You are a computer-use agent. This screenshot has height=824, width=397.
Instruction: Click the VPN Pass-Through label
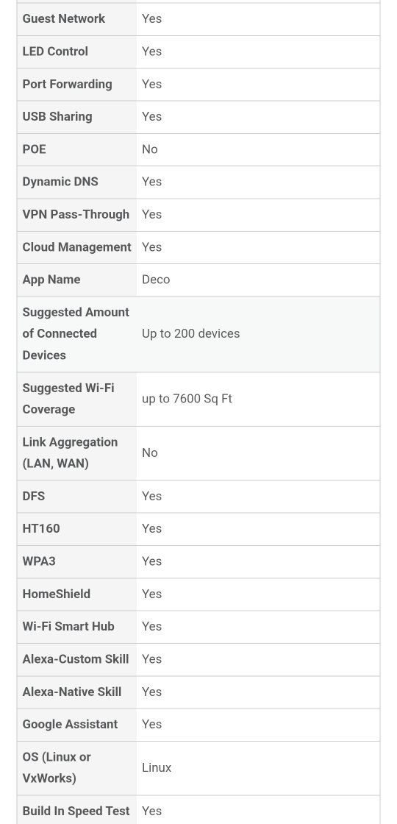[x=76, y=214]
